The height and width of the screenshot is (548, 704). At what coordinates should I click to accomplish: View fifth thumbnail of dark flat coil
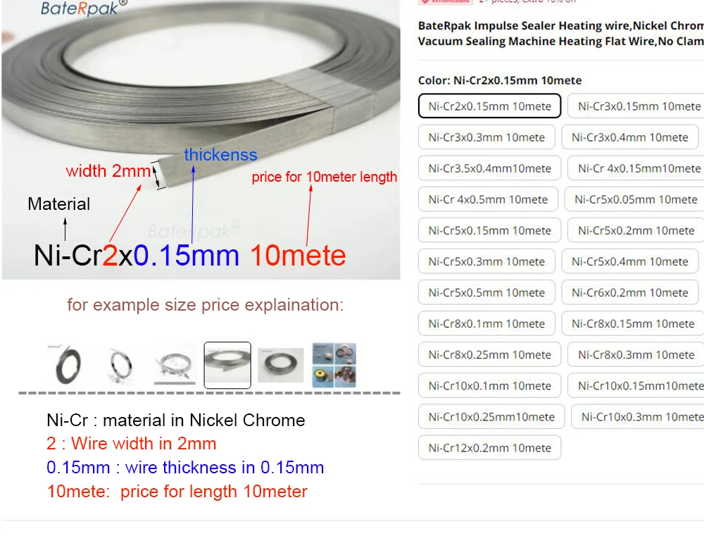281,365
